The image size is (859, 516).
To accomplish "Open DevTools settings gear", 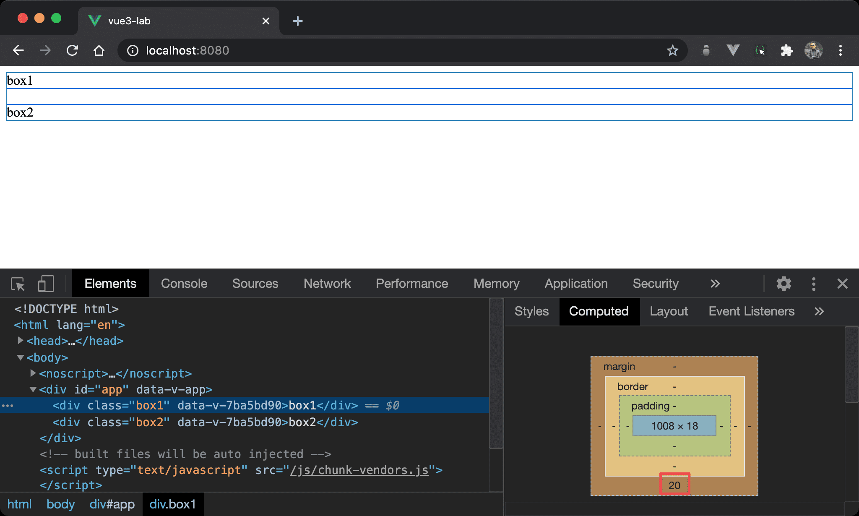I will tap(784, 284).
